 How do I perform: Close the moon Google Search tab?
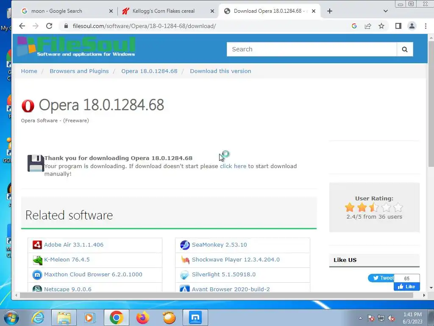click(111, 11)
